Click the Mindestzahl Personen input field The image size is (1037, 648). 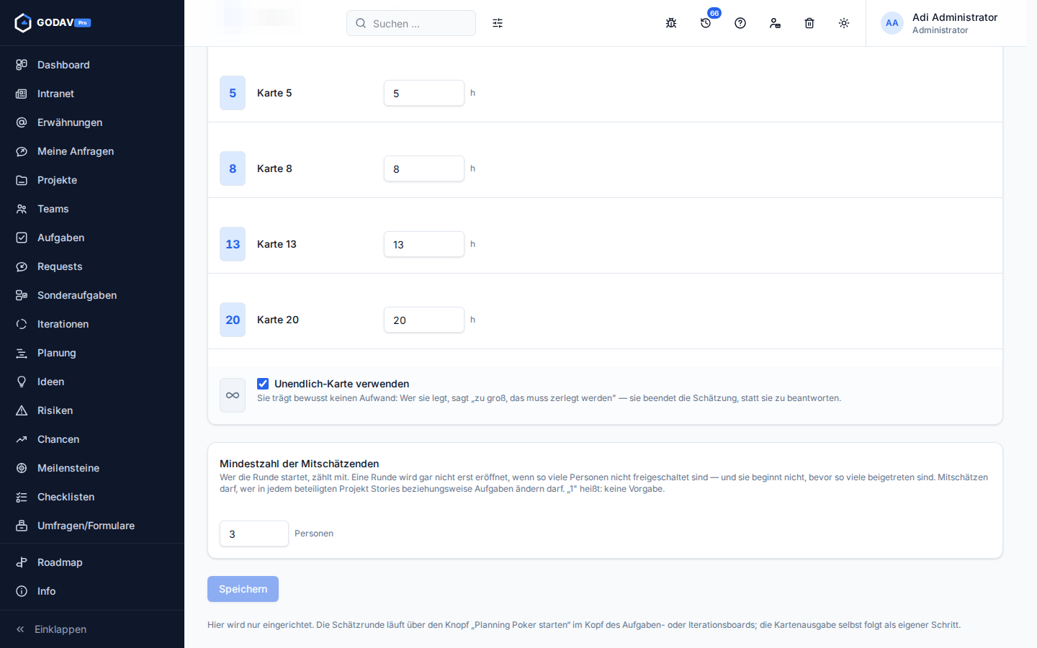pyautogui.click(x=254, y=534)
